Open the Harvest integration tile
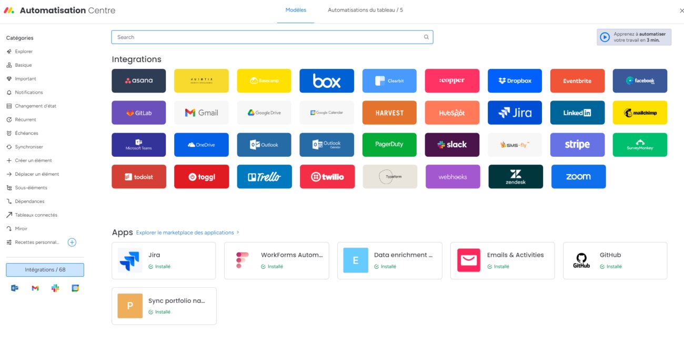This screenshot has height=343, width=684. (389, 113)
